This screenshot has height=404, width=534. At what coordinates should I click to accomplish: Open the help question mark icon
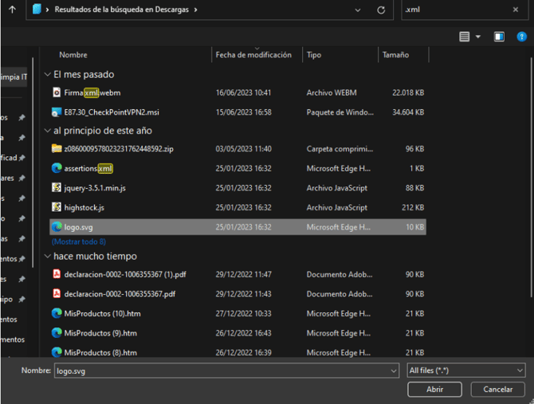[521, 37]
